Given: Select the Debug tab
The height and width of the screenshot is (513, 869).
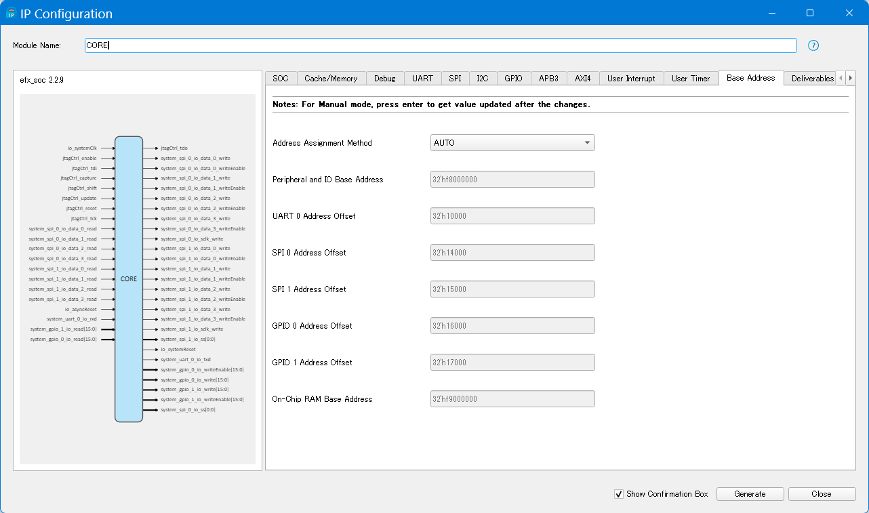Looking at the screenshot, I should click(x=384, y=79).
